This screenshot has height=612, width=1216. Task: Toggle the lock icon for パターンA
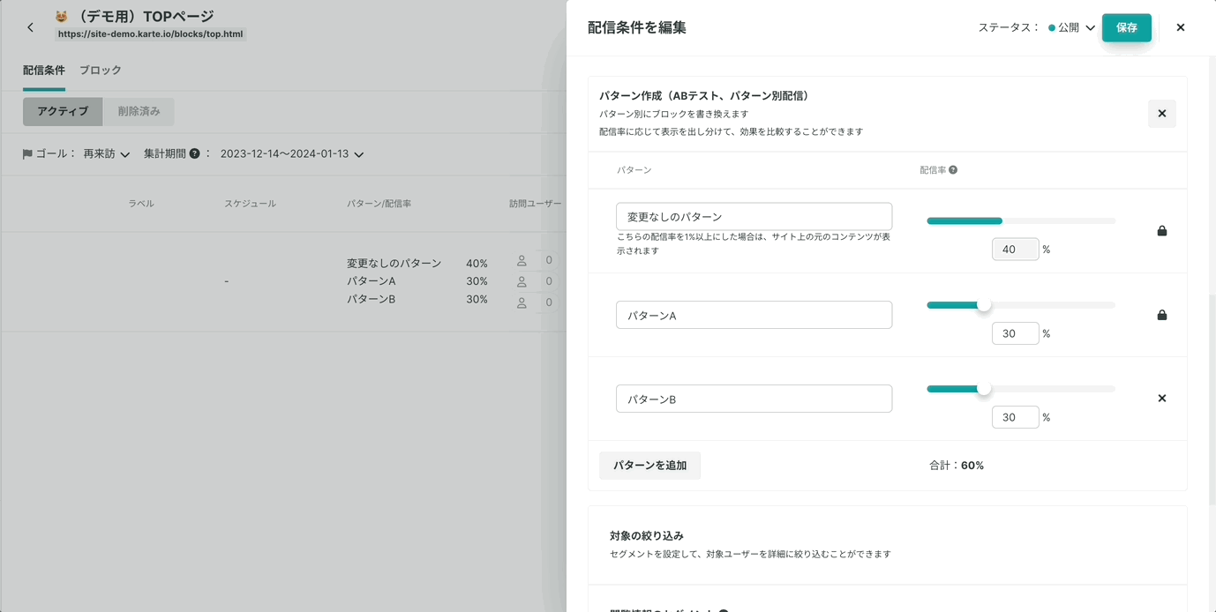pos(1161,315)
